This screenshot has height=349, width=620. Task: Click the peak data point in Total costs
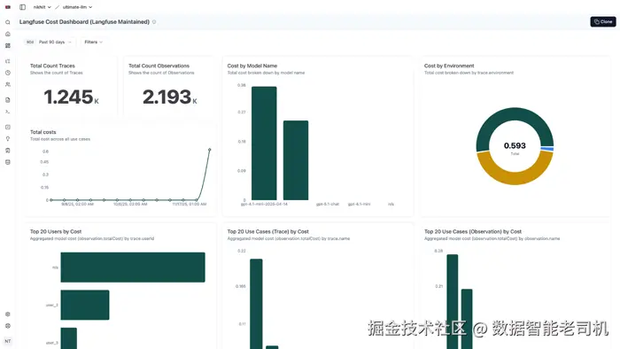point(210,150)
